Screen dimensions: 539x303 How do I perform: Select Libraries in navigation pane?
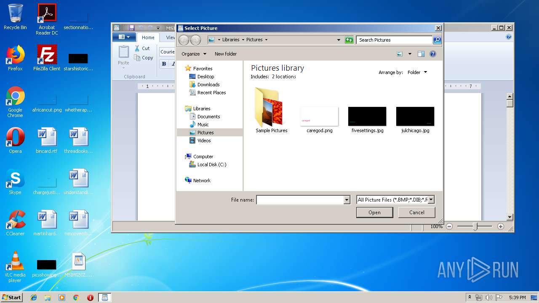coord(202,109)
